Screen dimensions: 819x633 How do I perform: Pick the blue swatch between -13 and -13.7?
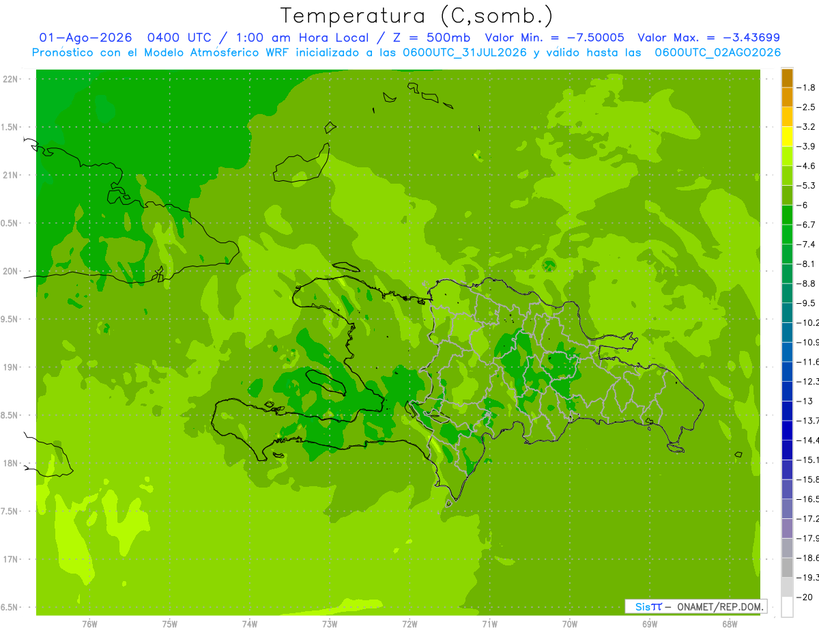(787, 410)
